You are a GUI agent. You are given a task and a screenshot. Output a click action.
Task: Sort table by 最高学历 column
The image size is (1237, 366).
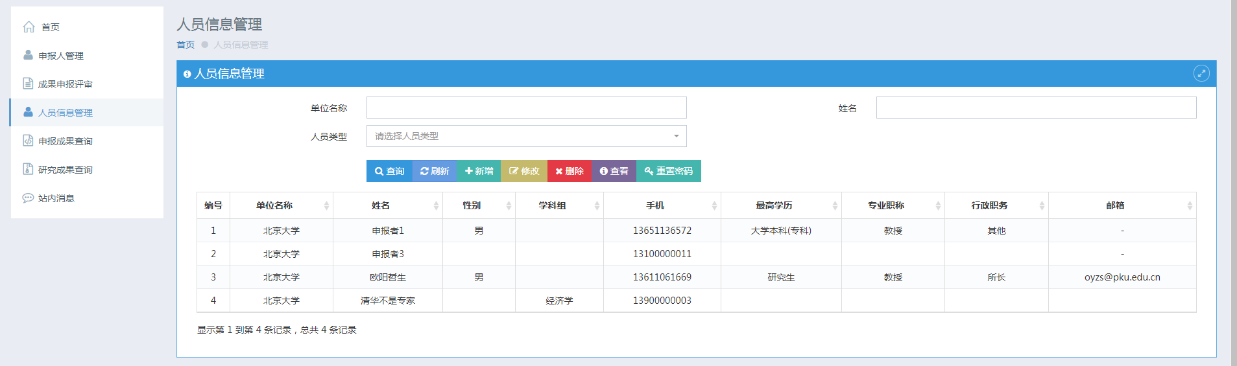(x=781, y=205)
